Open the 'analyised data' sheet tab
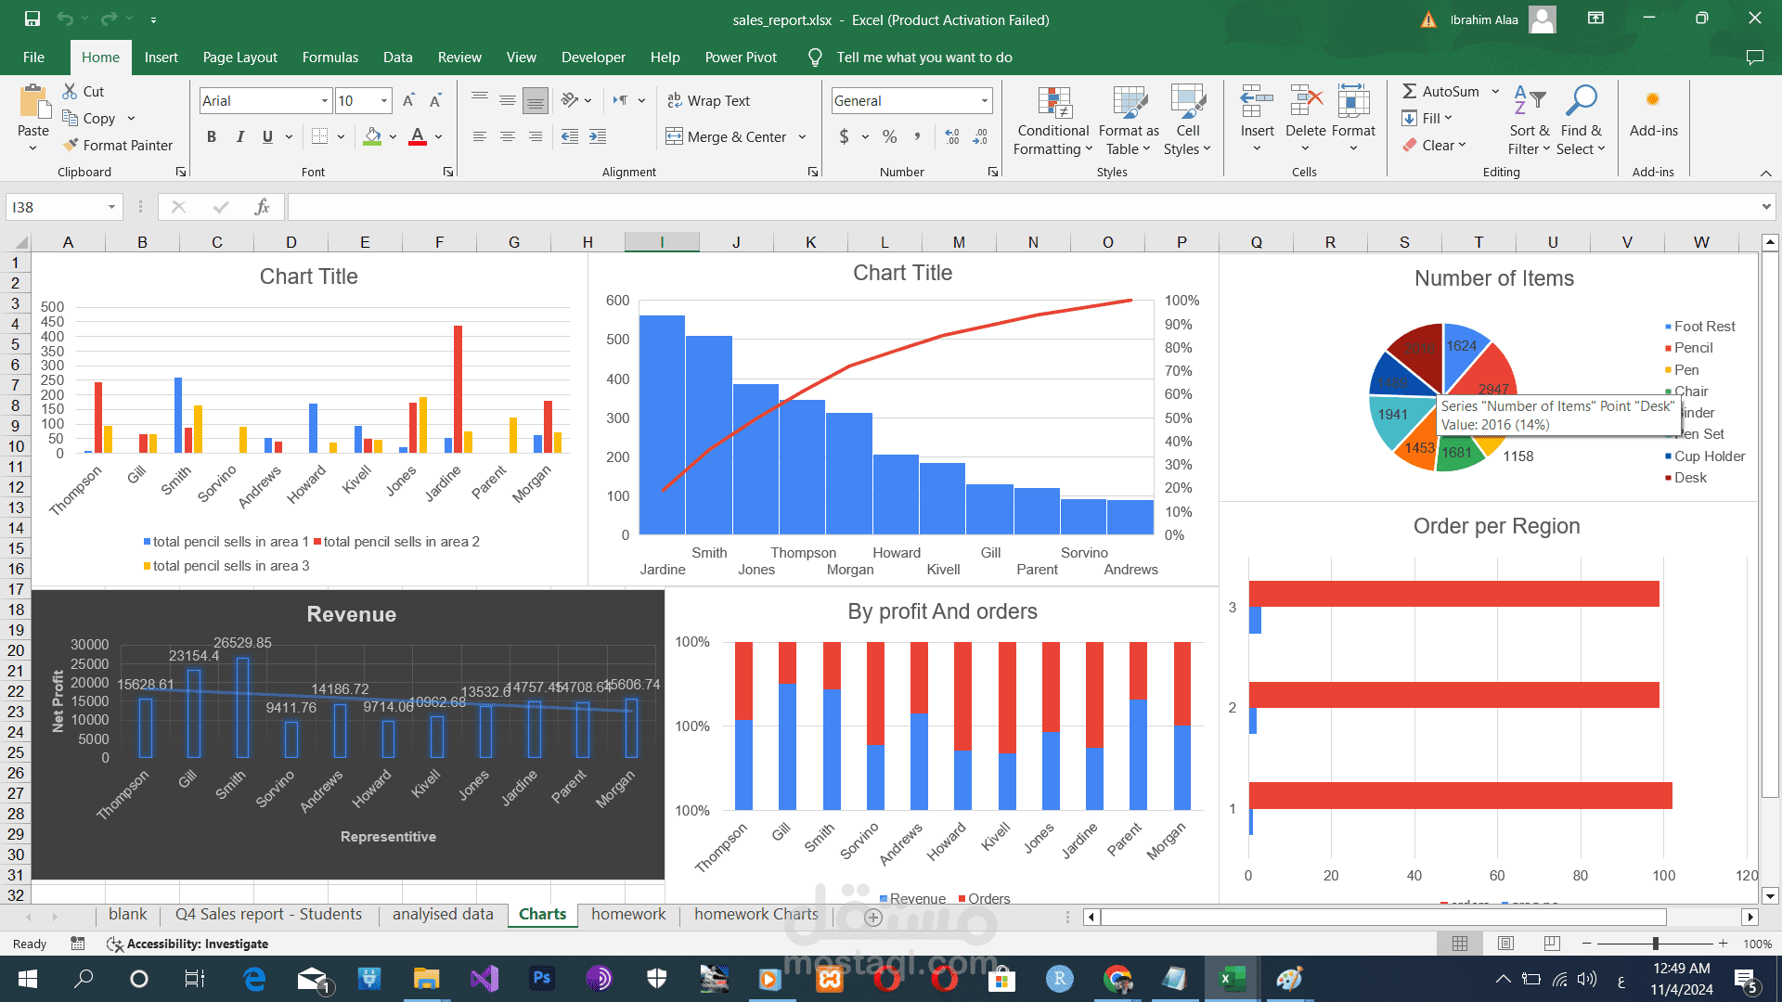This screenshot has width=1782, height=1002. click(x=443, y=915)
